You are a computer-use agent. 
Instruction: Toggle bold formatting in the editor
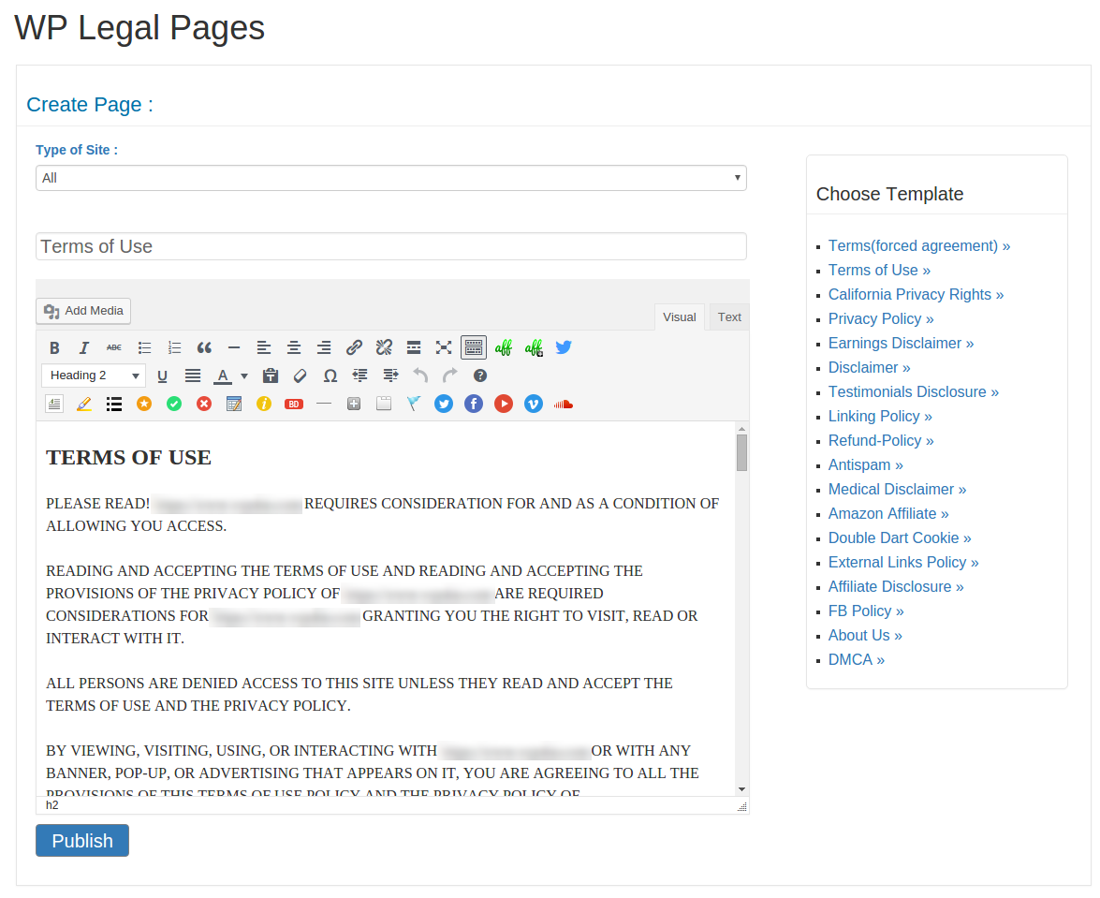point(54,347)
